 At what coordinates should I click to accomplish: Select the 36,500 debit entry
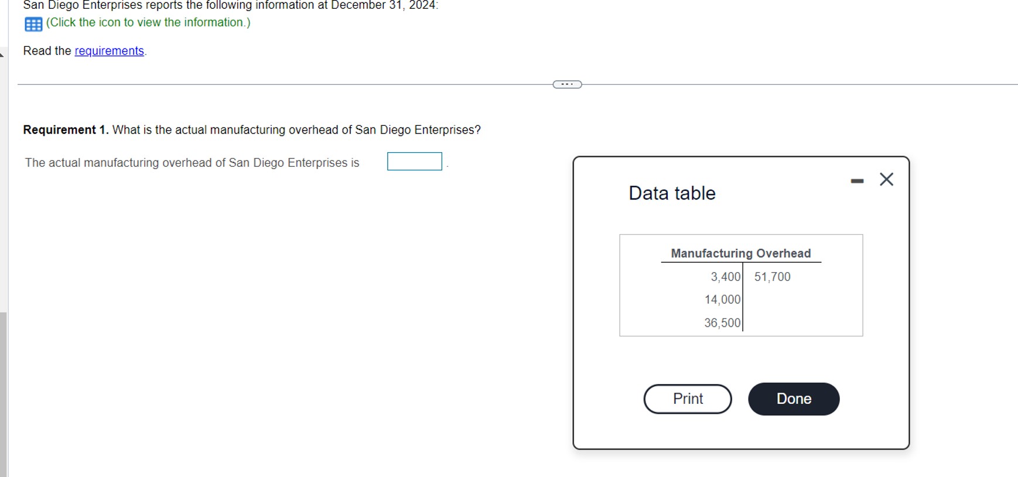point(722,322)
